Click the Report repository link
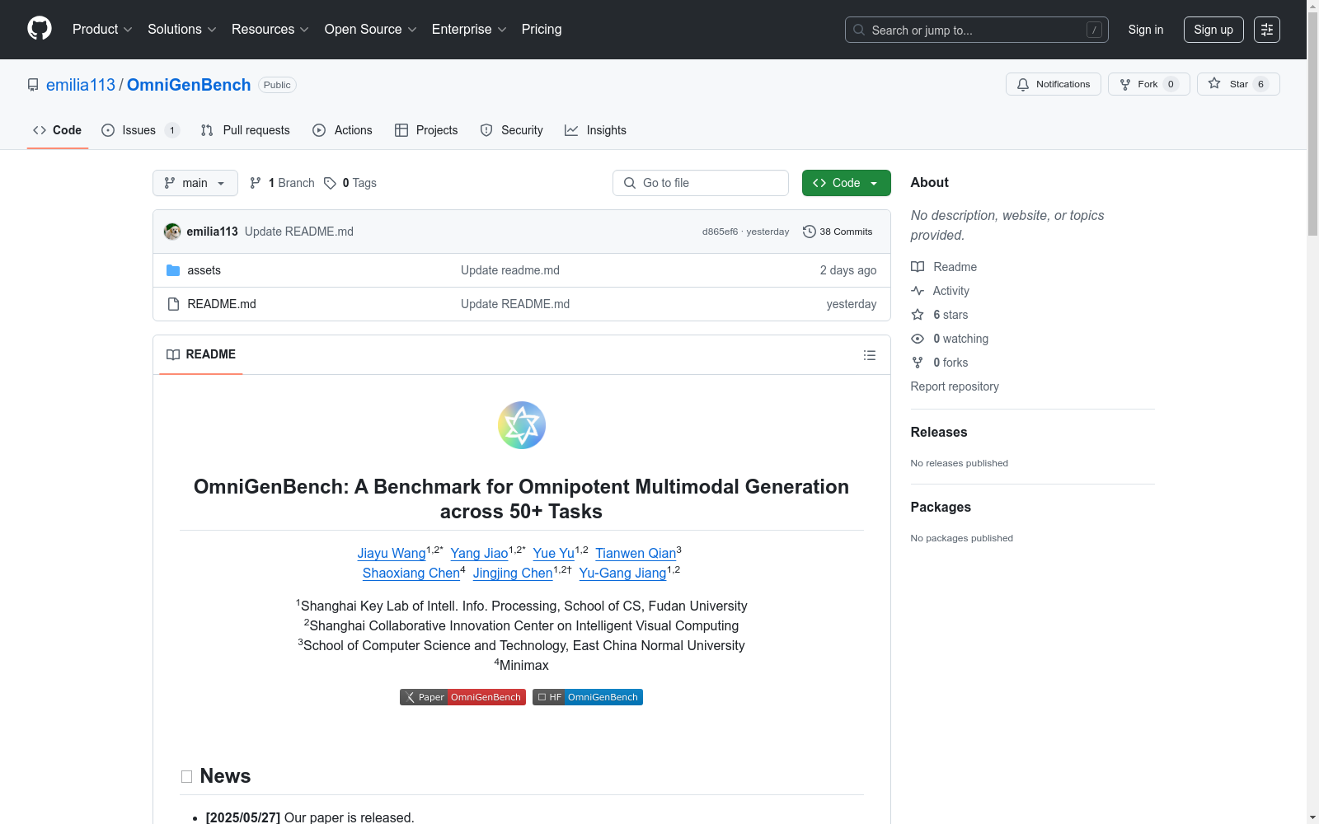The height and width of the screenshot is (824, 1319). click(955, 386)
